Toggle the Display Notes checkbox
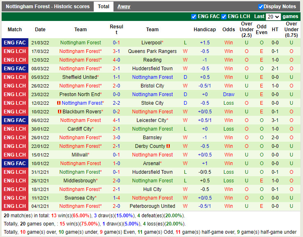Viewport: 303px width, 237px height. pos(261,7)
